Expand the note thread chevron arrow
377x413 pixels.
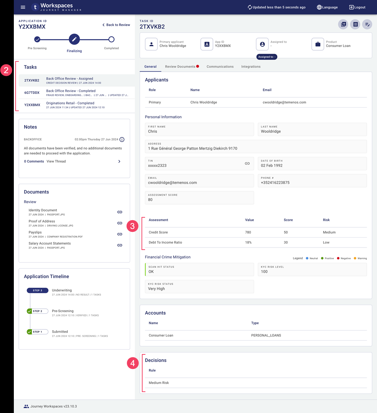pyautogui.click(x=119, y=161)
